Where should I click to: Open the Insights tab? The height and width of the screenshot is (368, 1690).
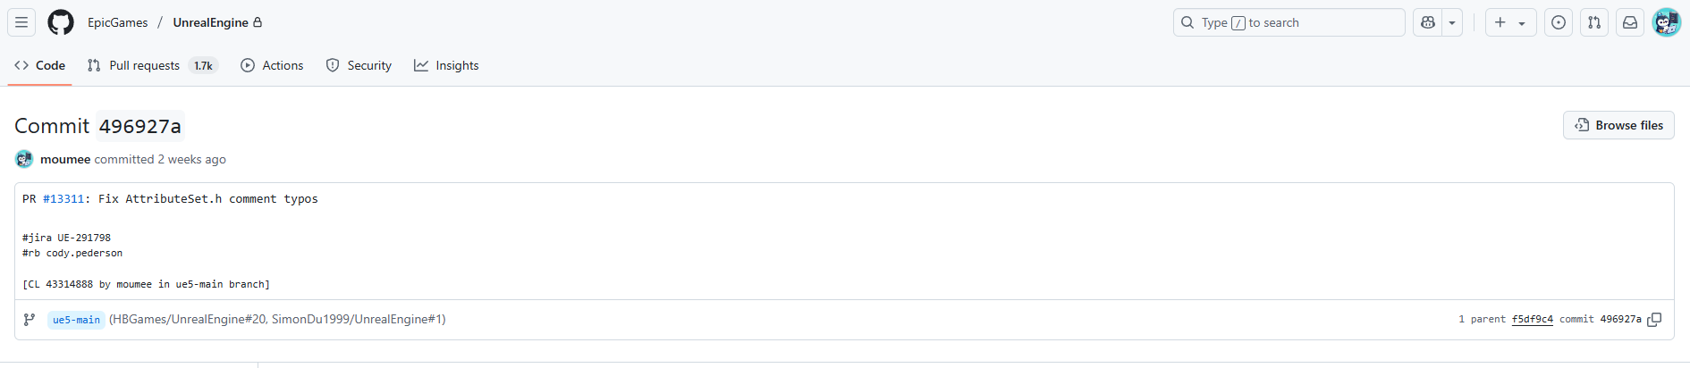(446, 65)
